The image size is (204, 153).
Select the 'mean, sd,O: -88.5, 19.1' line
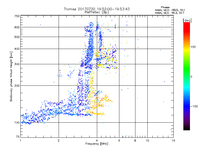click(170, 10)
